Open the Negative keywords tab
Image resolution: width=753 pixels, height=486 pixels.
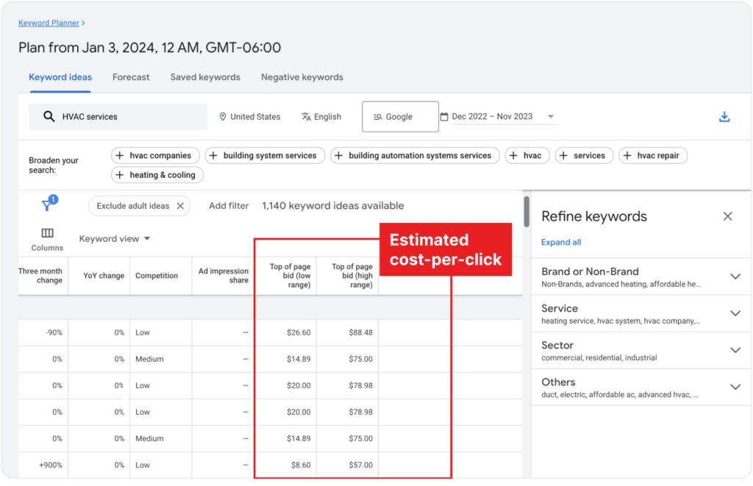(x=302, y=77)
